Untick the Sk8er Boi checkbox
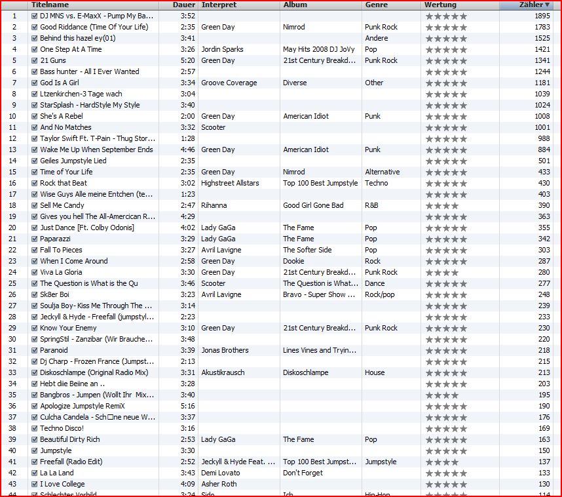 coord(35,294)
